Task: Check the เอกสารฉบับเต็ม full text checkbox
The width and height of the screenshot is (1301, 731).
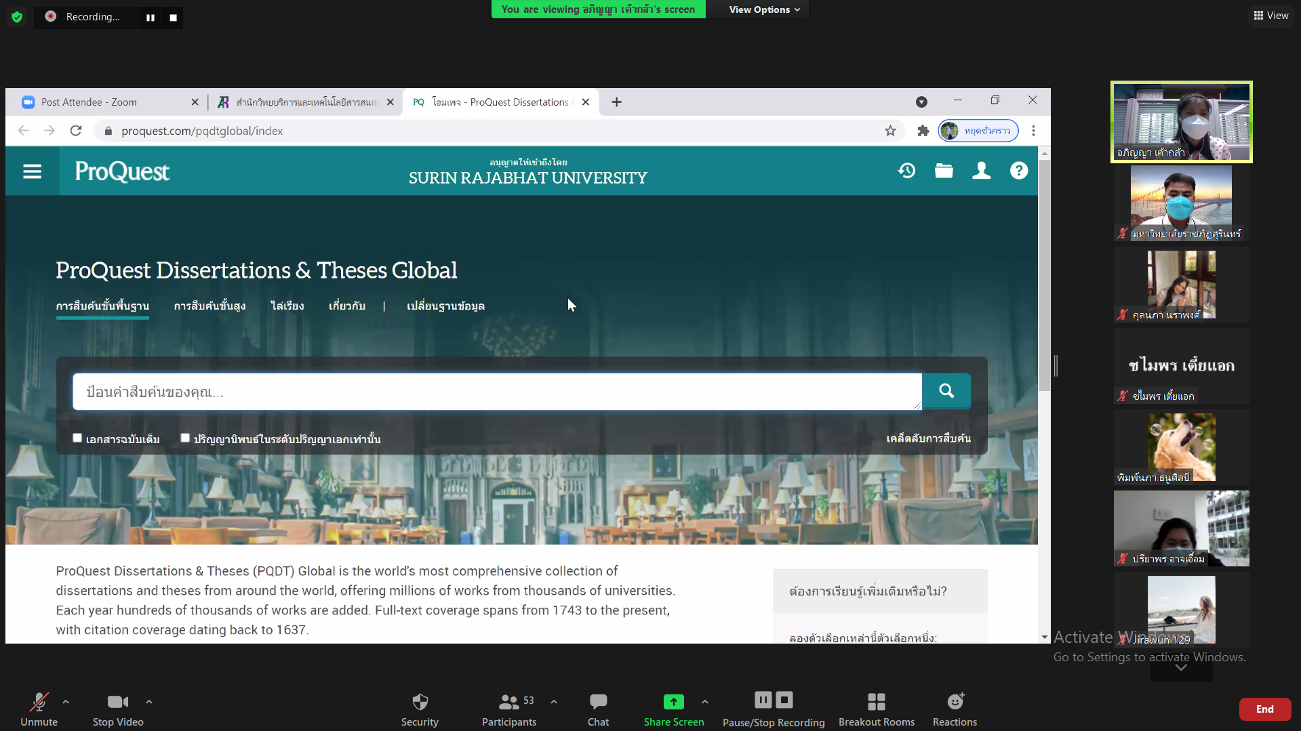Action: pyautogui.click(x=77, y=438)
